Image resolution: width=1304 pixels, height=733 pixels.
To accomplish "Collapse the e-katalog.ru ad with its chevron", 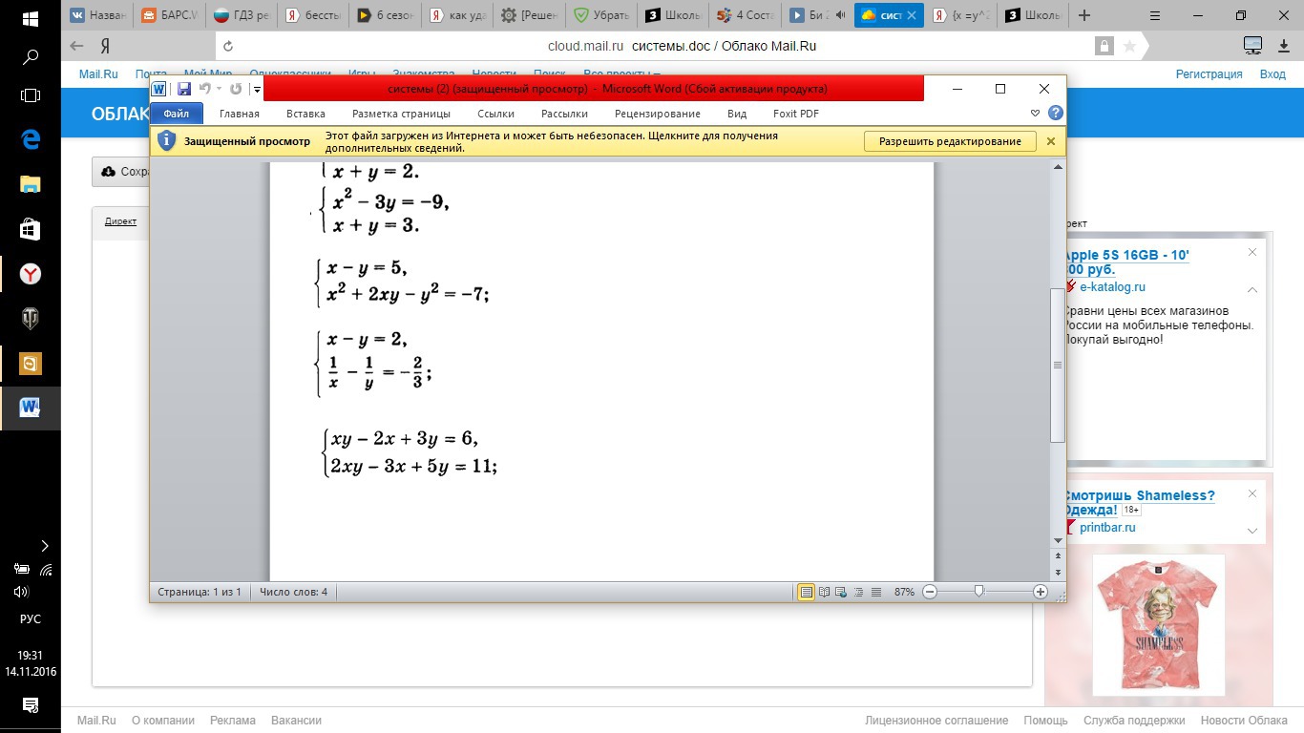I will pyautogui.click(x=1252, y=290).
